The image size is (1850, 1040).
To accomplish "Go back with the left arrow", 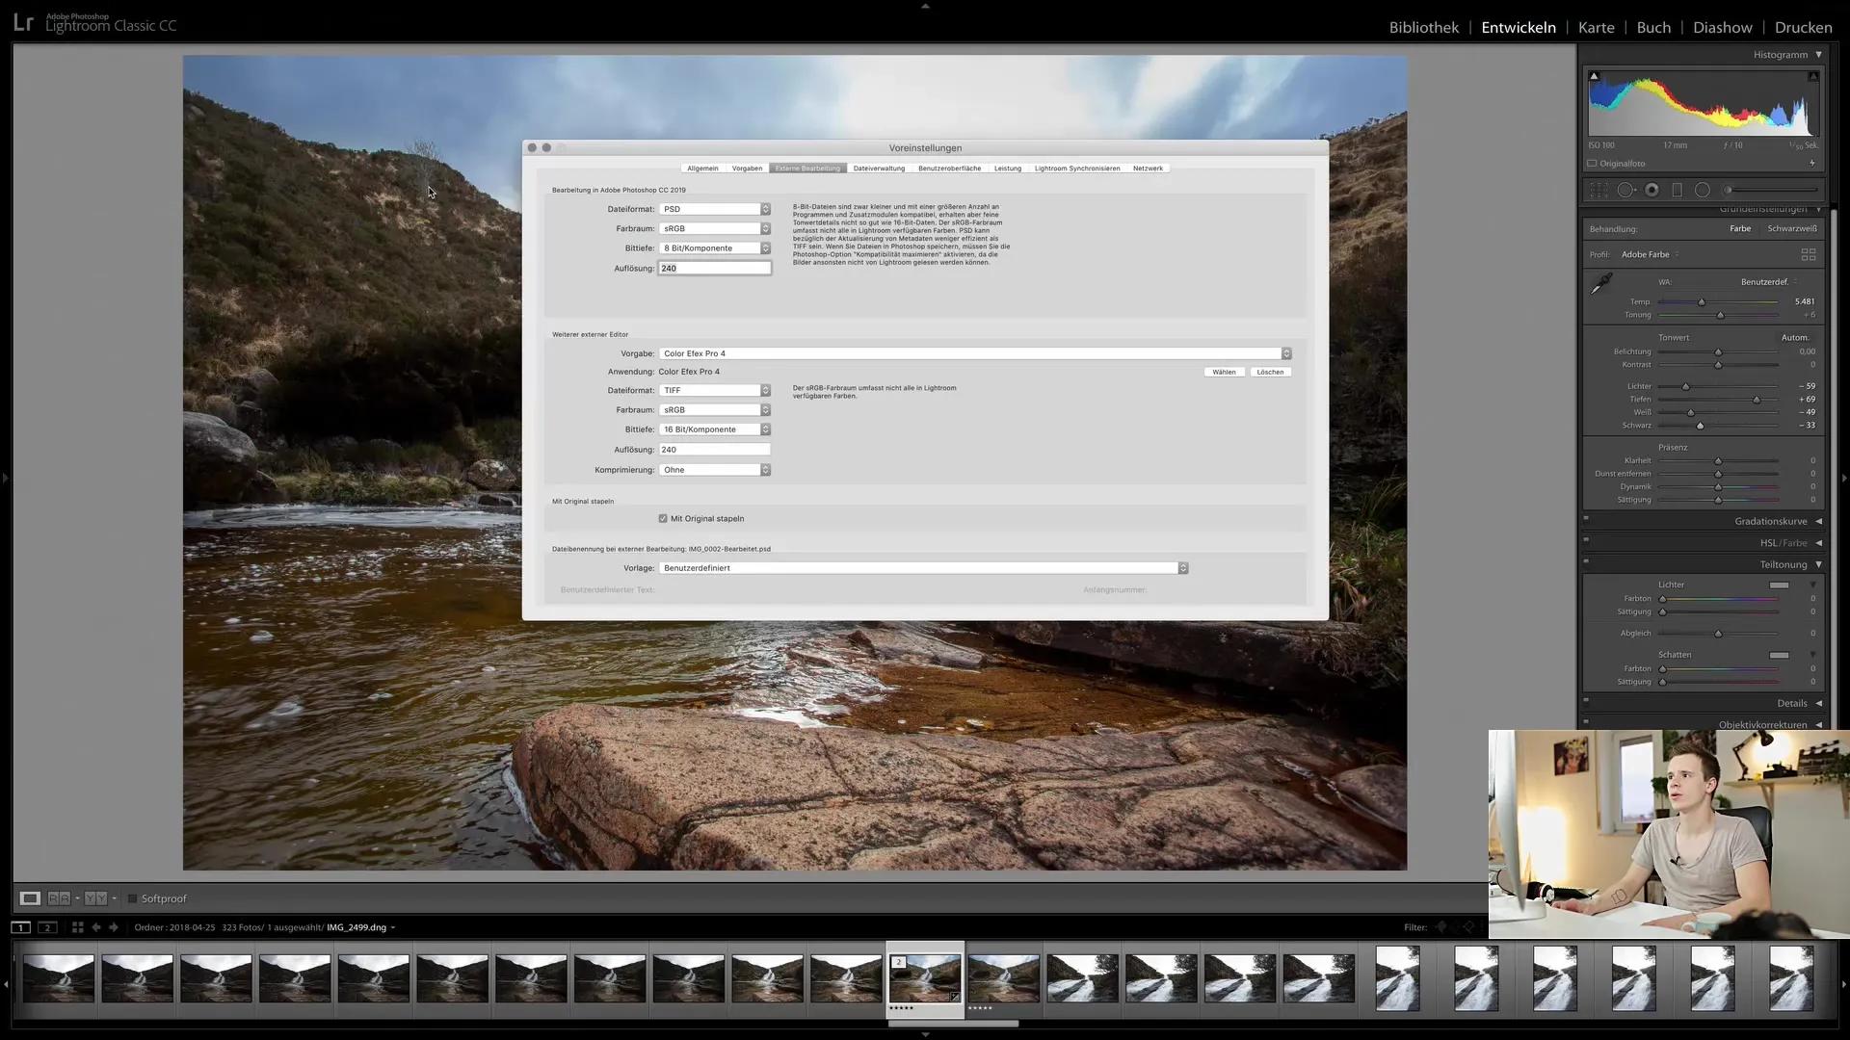I will [x=95, y=927].
